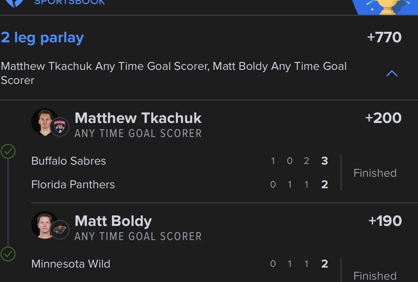418x282 pixels.
Task: Tap the parlay description text summary
Action: coord(173,73)
